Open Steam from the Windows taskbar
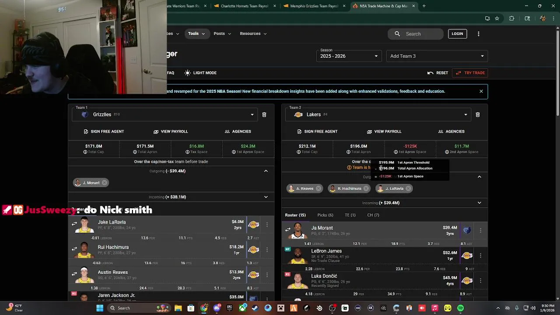The height and width of the screenshot is (315, 560). point(255,308)
